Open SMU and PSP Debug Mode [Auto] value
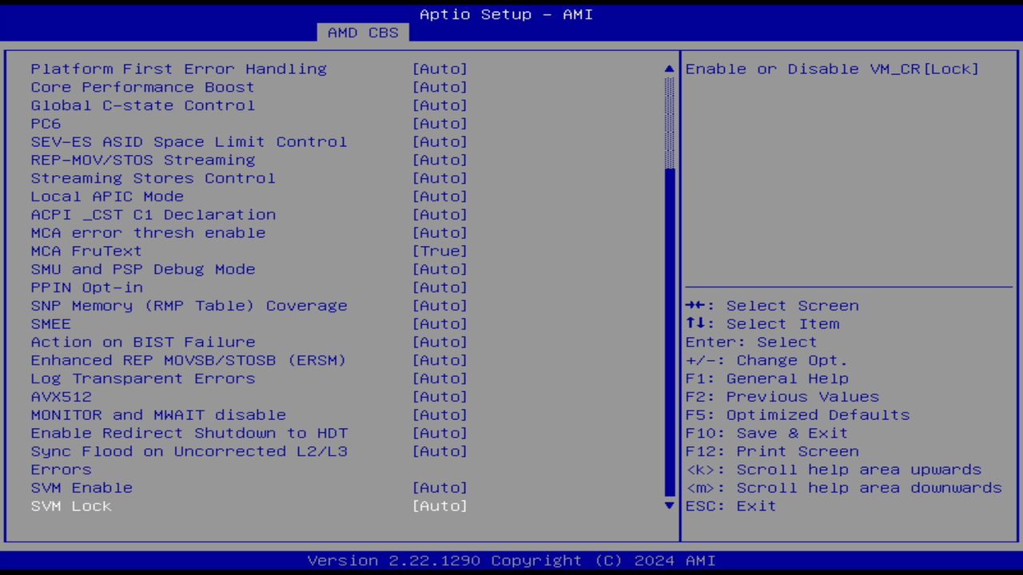Viewport: 1023px width, 575px height. [440, 269]
